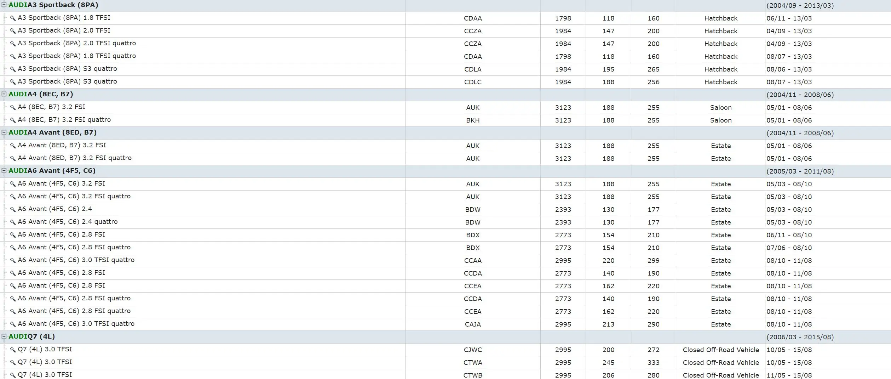The width and height of the screenshot is (891, 379).
Task: Collapse the AUDI A6 Avant (4F5, C6) group
Action: click(x=4, y=171)
